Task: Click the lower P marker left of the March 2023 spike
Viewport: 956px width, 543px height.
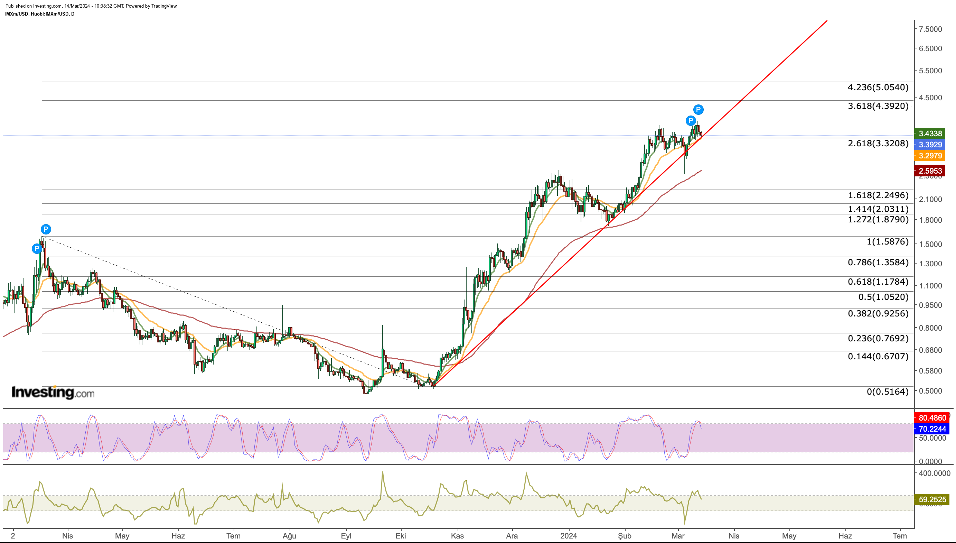Action: [x=37, y=248]
